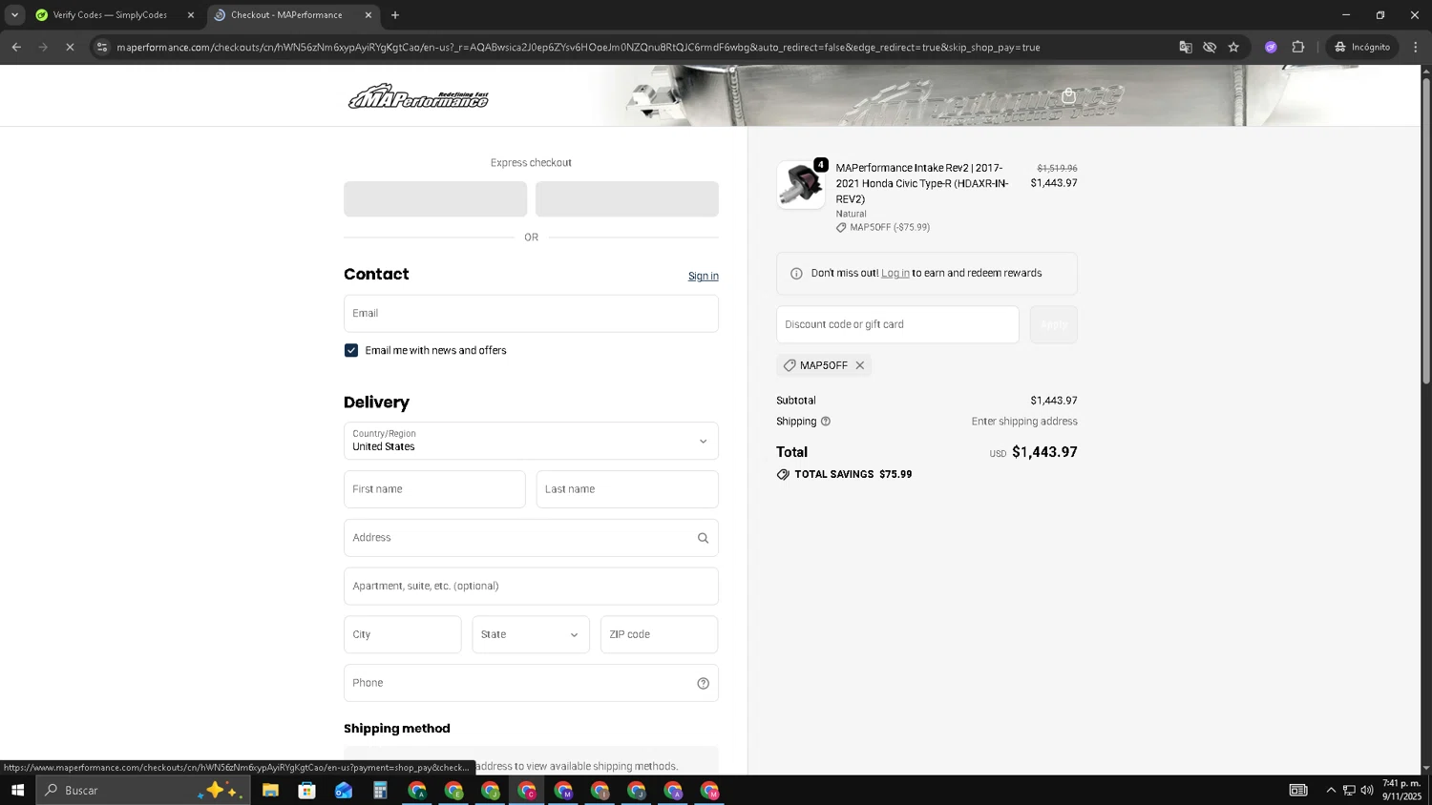This screenshot has width=1432, height=805.
Task: Close the Checkout MAPerformance tab
Action: [x=369, y=14]
